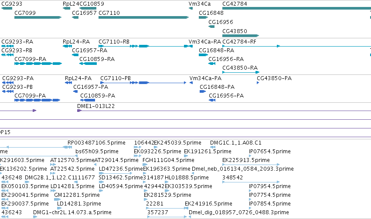The image size is (371, 219).
Task: Select transcript CG16957-RA label
Action: tap(90, 51)
